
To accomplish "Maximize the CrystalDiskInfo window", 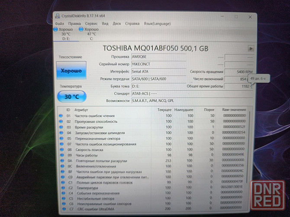I will (x=236, y=16).
